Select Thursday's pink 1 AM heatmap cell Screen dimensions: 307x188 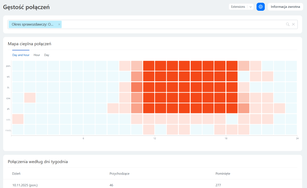pos(30,98)
